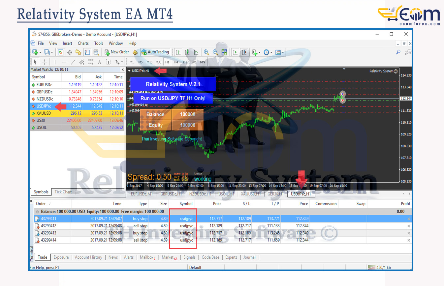This screenshot has width=444, height=286.
Task: Select the Crosshair cursor tool
Action: click(x=44, y=62)
